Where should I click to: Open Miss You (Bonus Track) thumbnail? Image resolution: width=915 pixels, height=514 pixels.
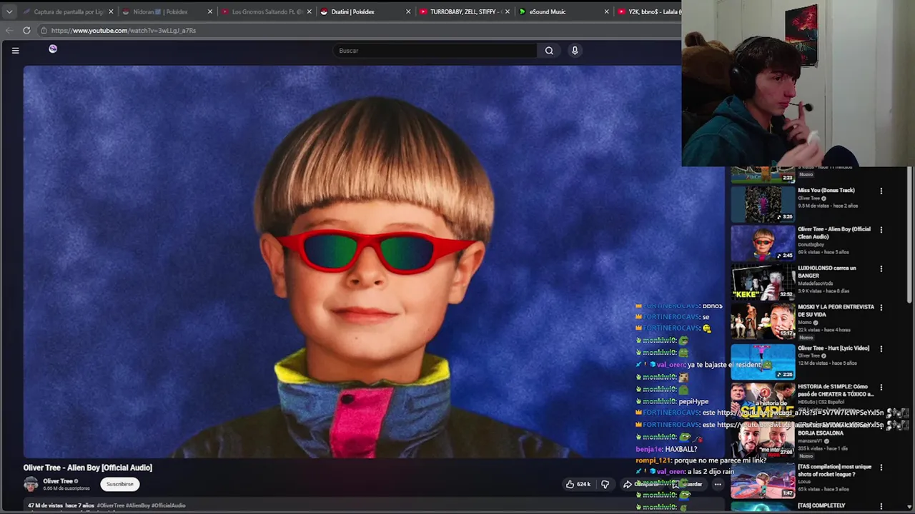pos(762,204)
